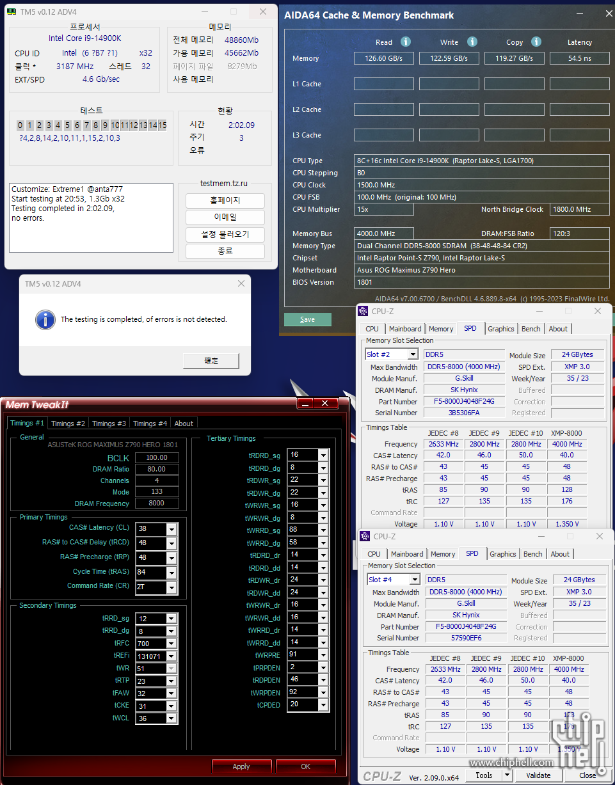Open the Tools dropdown arrow in CPU-Z
The image size is (615, 785).
tap(507, 775)
